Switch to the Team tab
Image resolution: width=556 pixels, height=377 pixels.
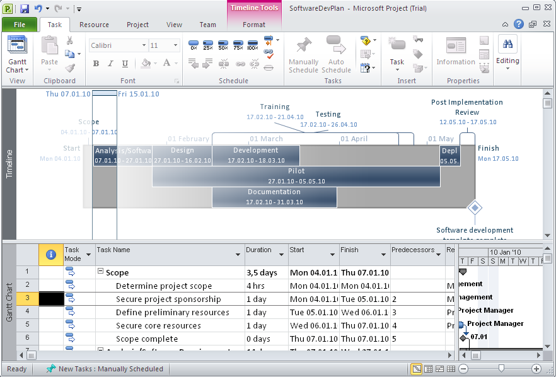coord(207,25)
